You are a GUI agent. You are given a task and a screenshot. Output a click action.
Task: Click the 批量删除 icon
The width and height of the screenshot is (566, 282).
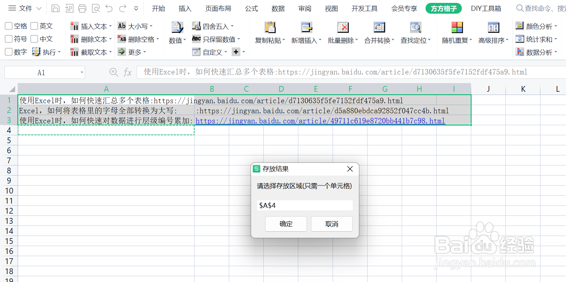(x=343, y=27)
